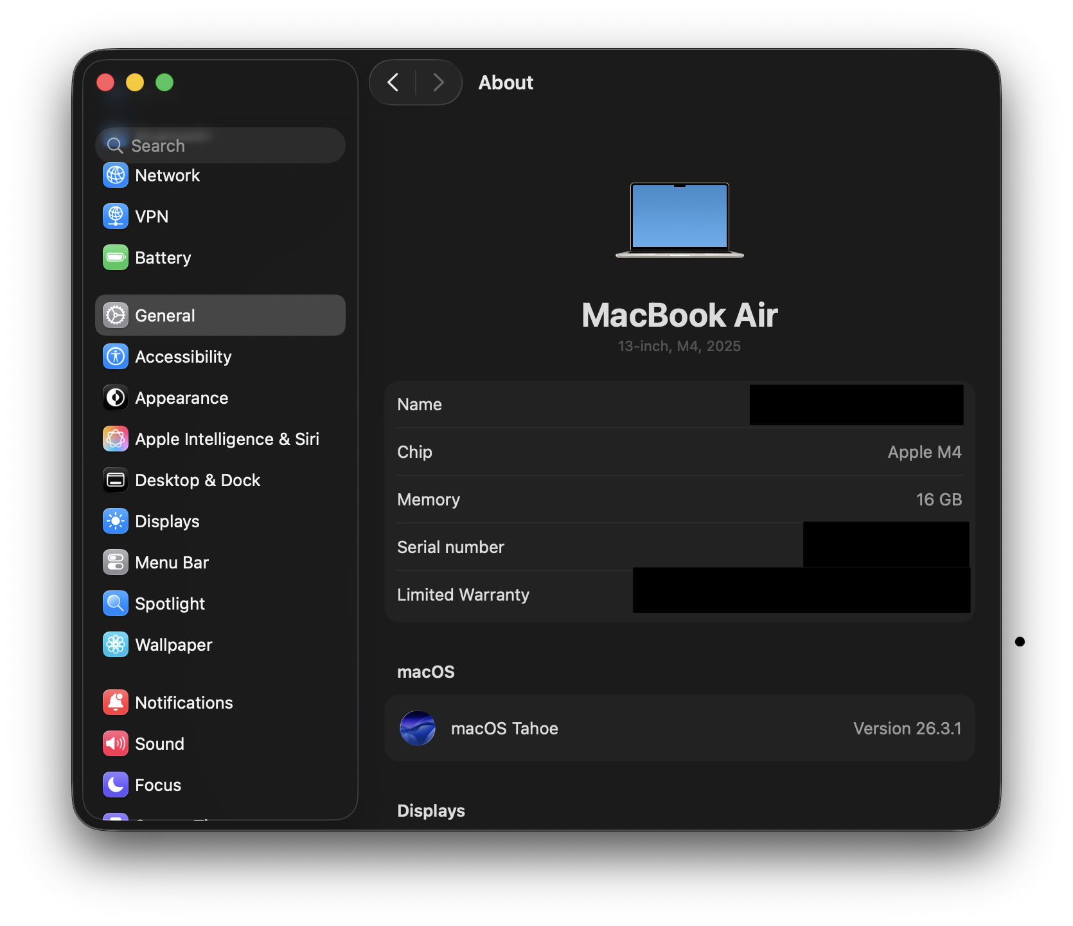Click the "Name" row label
Viewport: 1073px width, 926px height.
point(420,404)
